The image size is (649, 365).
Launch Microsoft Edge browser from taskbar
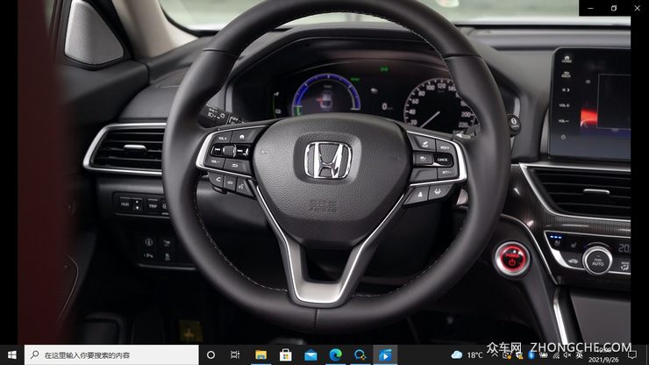point(335,354)
